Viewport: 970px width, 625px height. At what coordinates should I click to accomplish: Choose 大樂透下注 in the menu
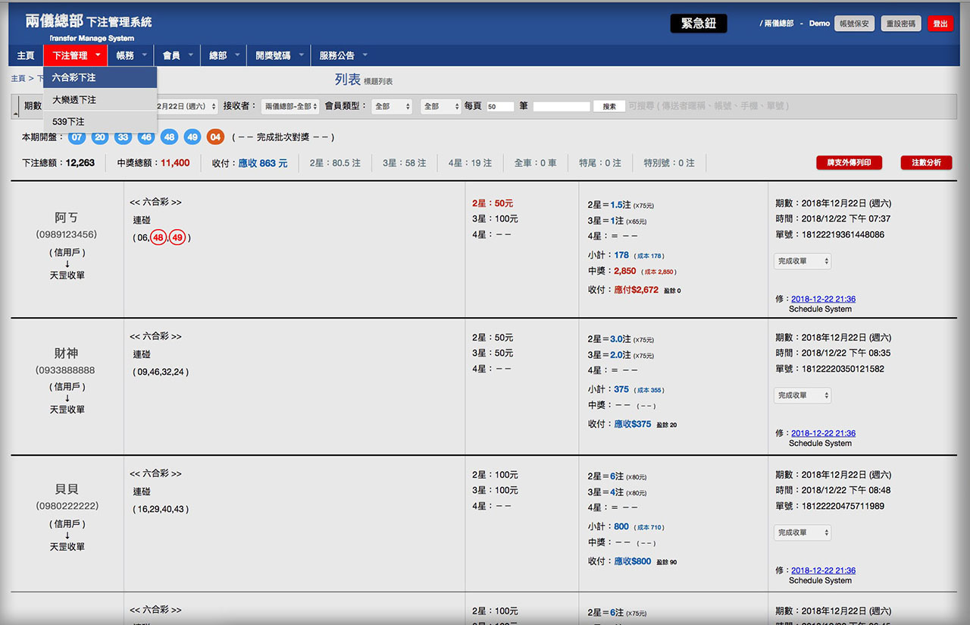click(x=74, y=99)
